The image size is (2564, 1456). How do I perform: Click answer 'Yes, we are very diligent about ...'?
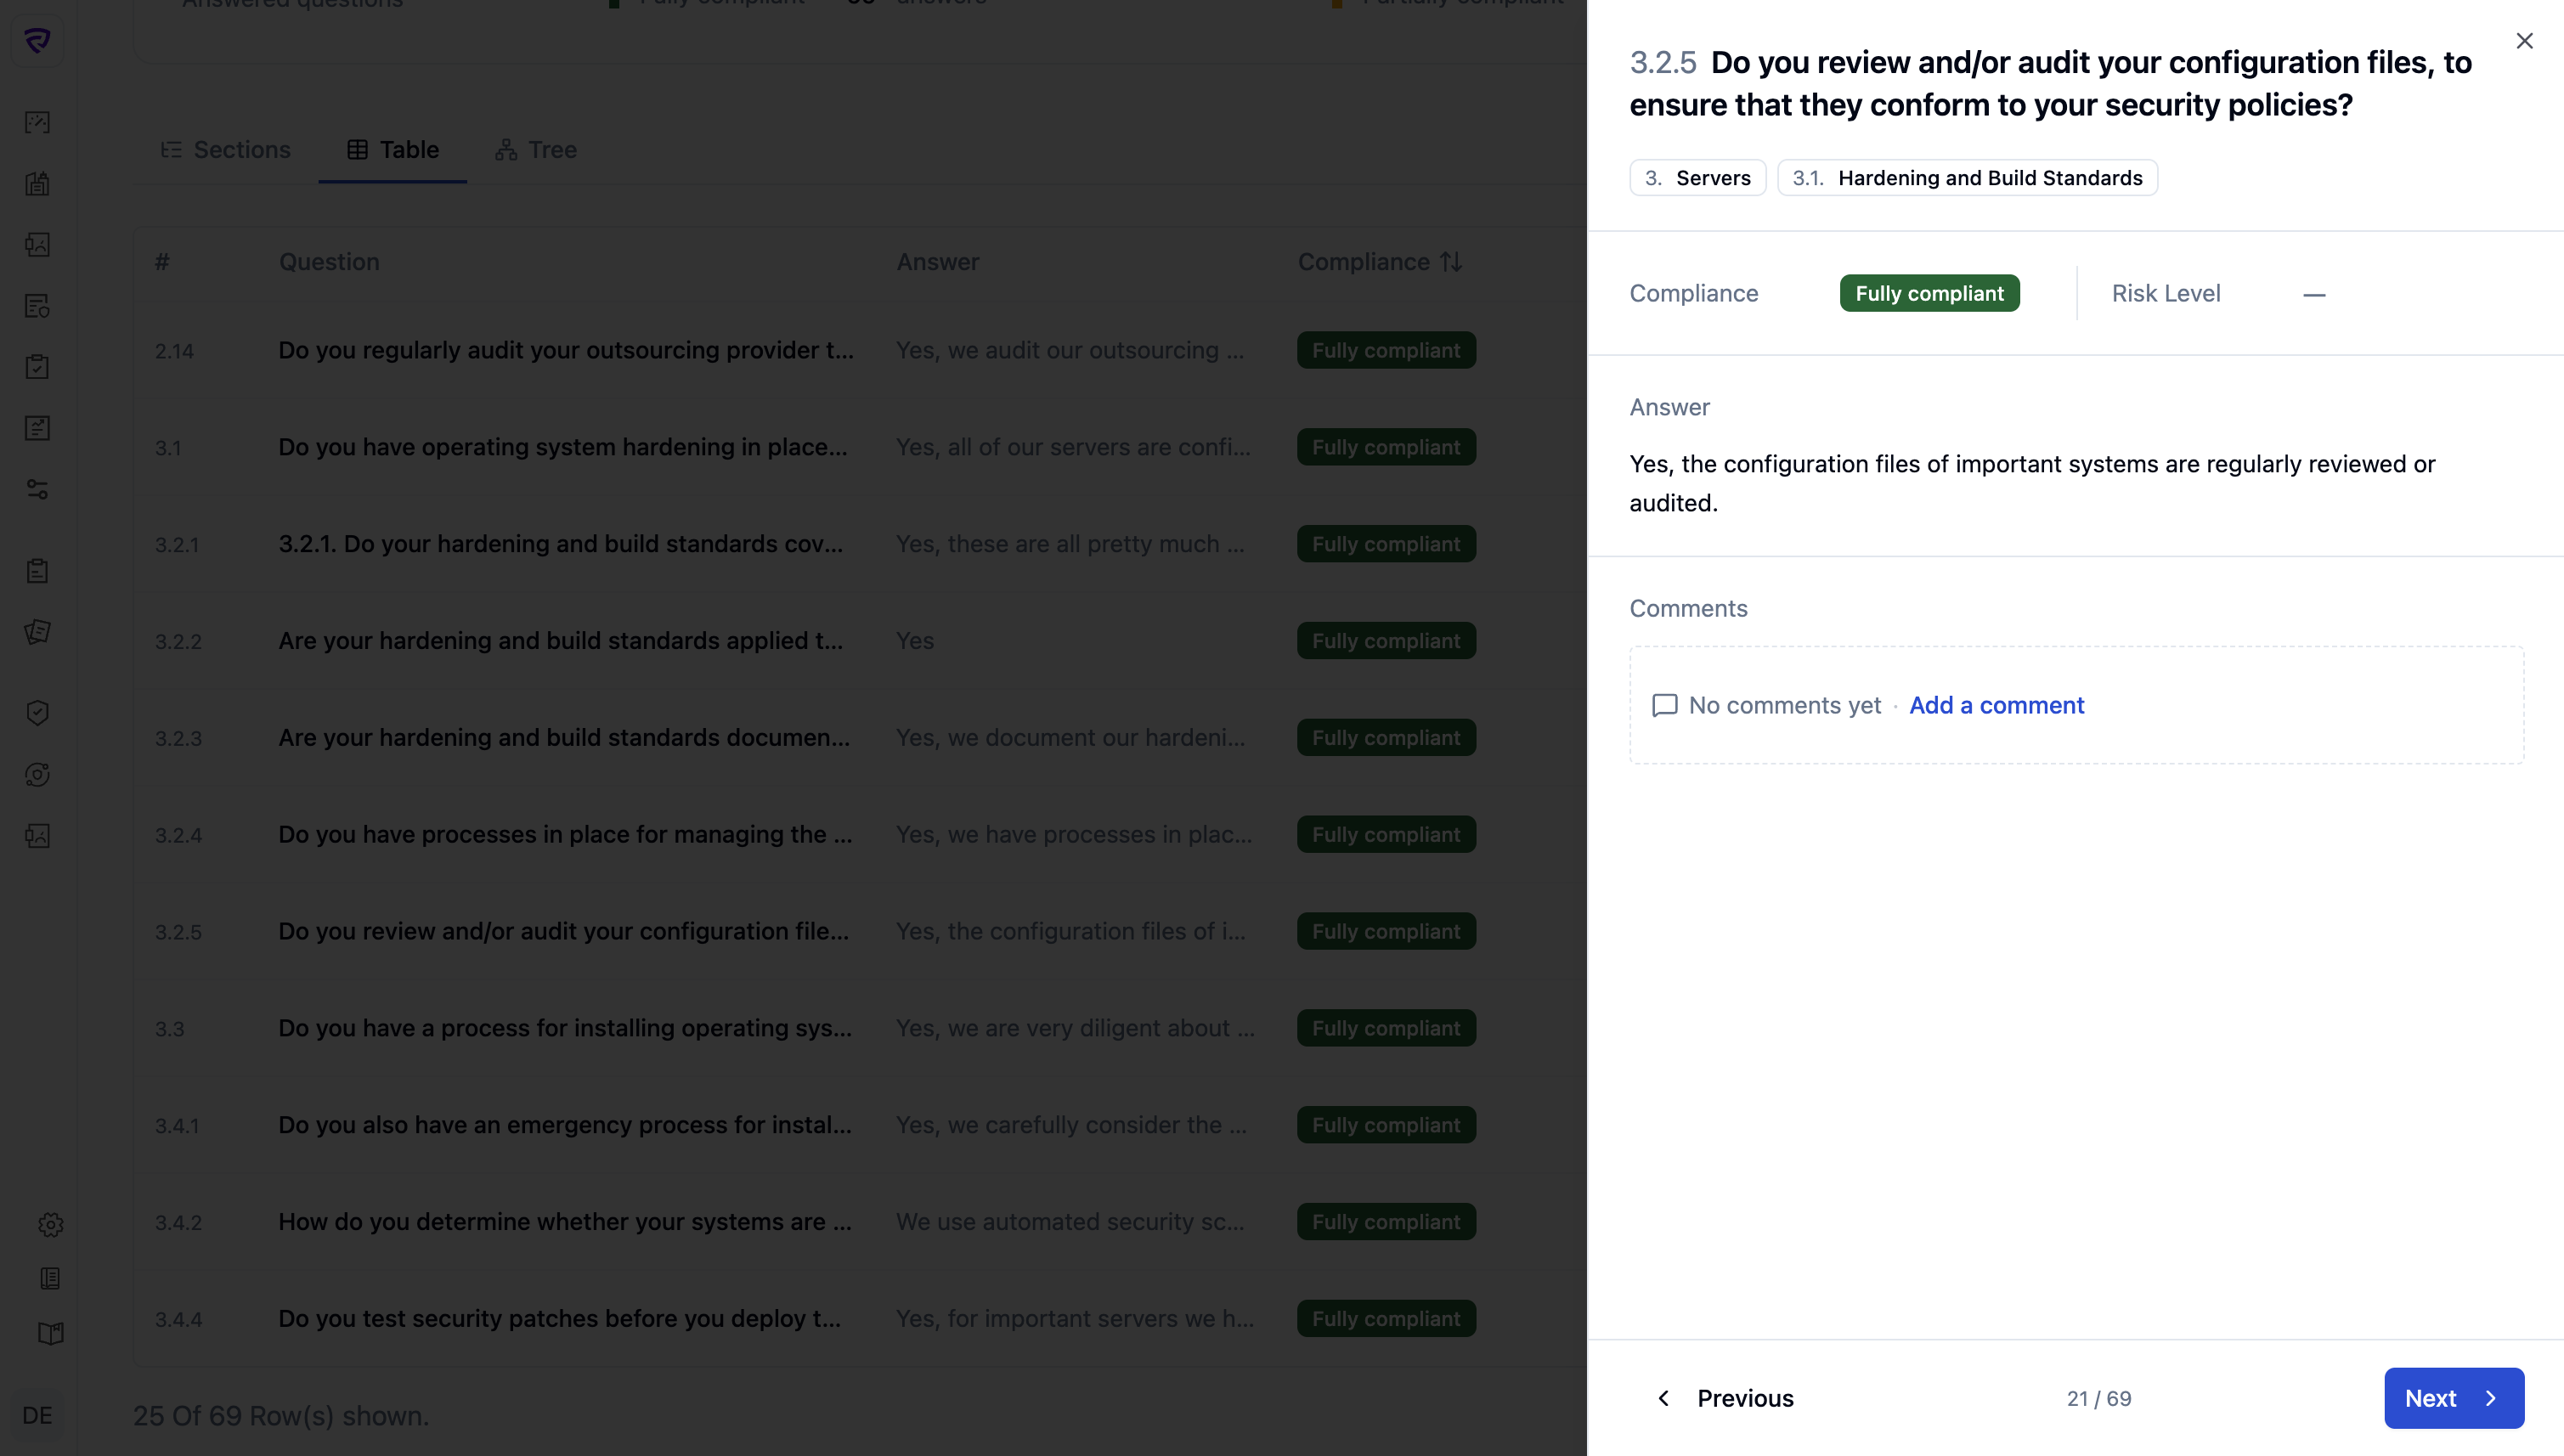(1075, 1029)
